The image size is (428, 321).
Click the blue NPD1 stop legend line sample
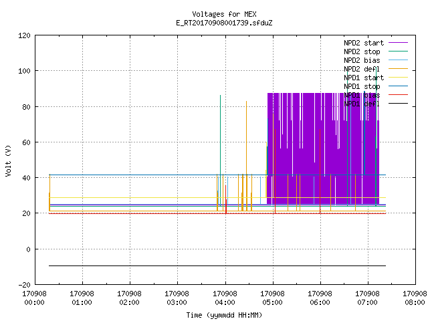pos(399,86)
